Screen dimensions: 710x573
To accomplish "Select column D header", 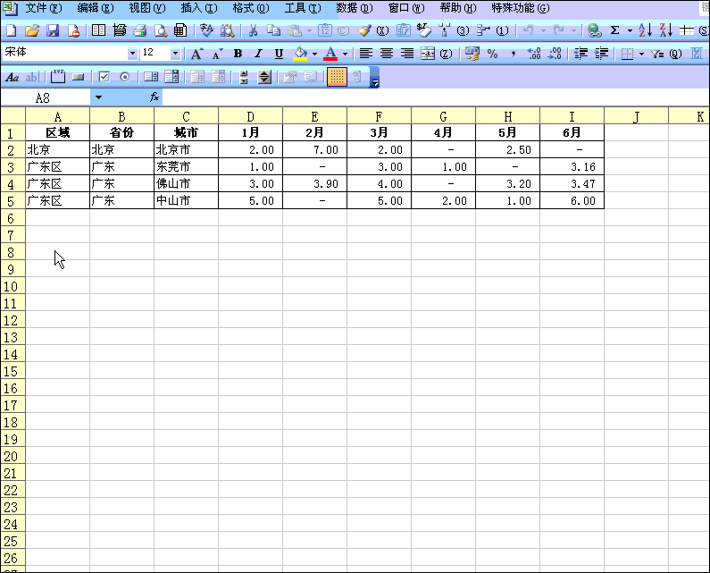I will [x=250, y=116].
